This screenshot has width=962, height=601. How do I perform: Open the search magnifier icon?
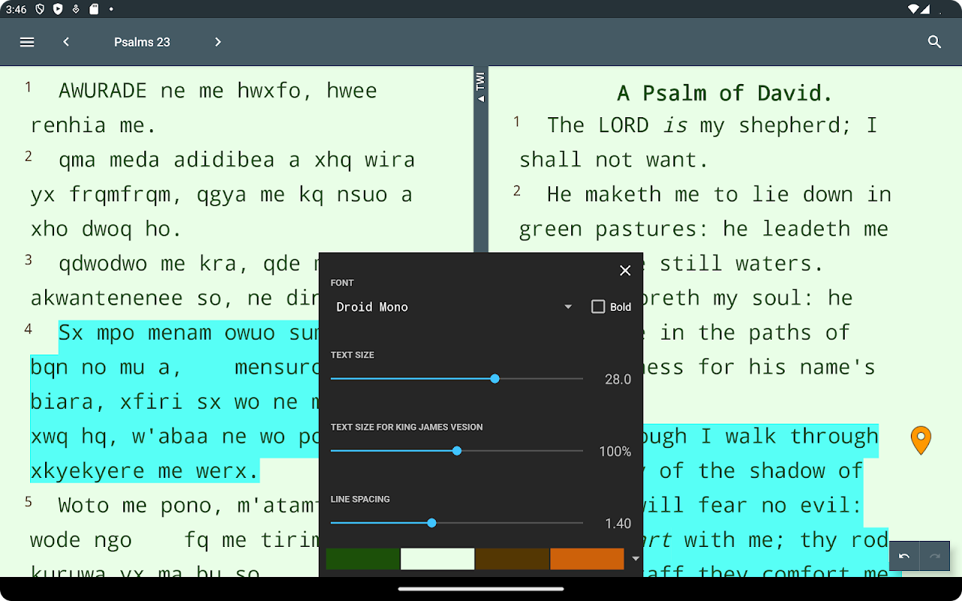[934, 42]
